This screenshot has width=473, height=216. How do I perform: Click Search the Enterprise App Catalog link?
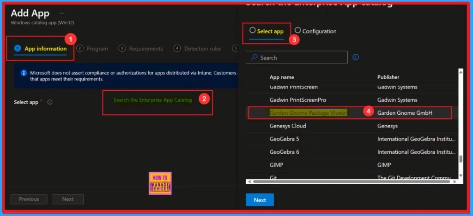tap(152, 100)
